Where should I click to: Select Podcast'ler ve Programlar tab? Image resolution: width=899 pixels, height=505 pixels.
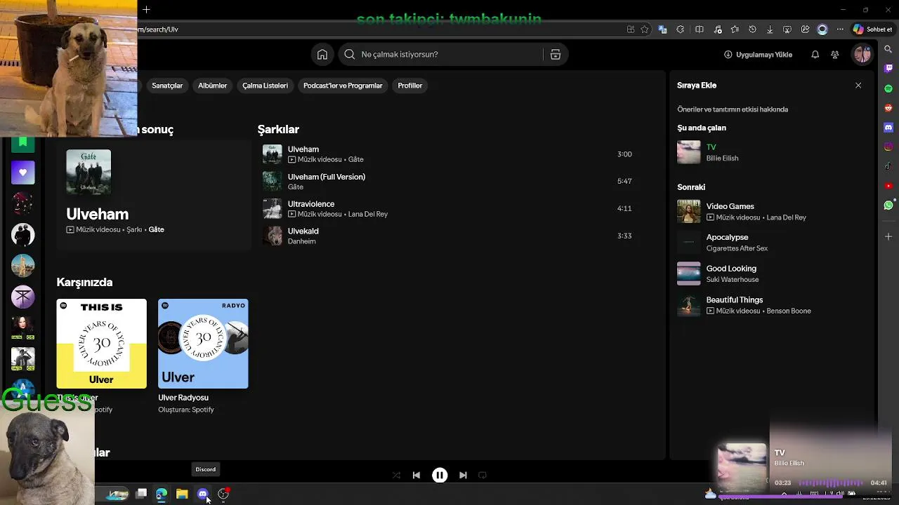pyautogui.click(x=343, y=86)
